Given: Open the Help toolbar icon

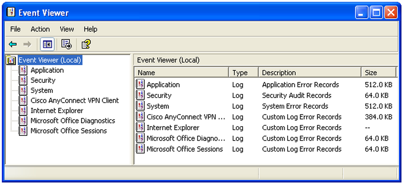Looking at the screenshot, I should (86, 44).
